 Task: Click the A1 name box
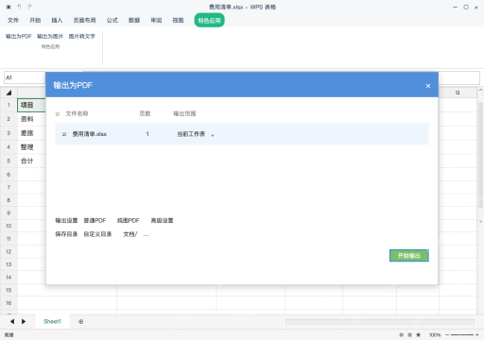pos(25,77)
